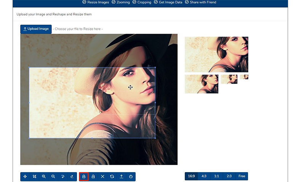Reset the image with refresh icon

112,176
